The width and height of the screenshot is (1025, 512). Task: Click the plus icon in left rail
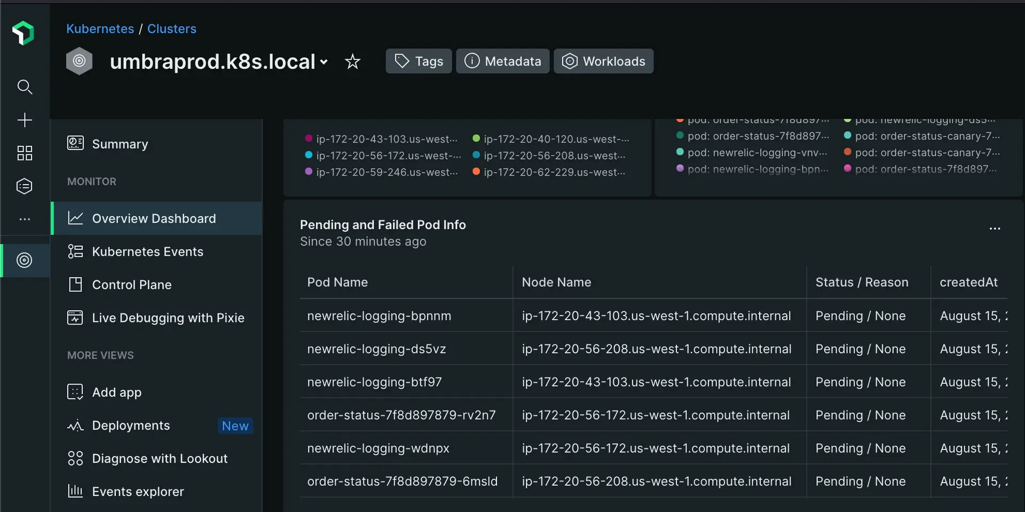pos(25,120)
